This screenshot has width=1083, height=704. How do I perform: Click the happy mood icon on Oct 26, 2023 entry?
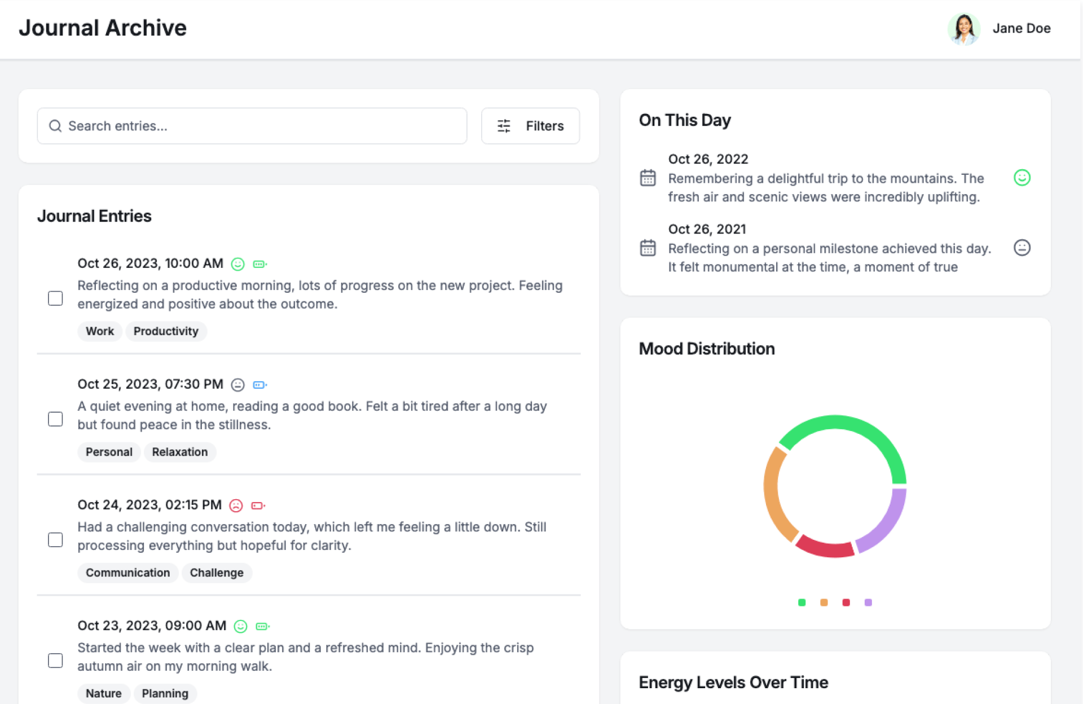[x=238, y=264]
